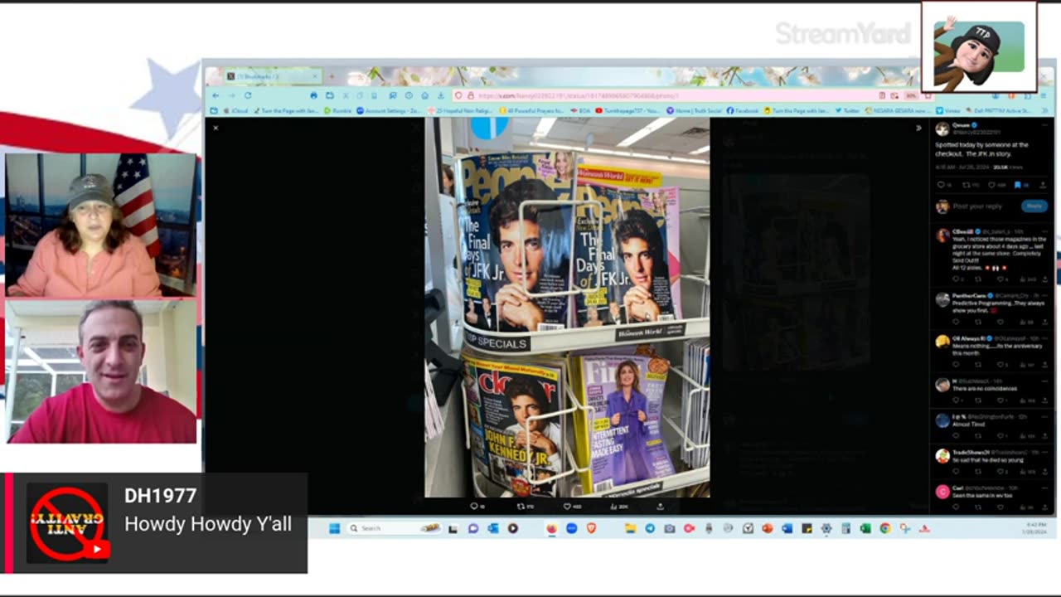Open Brave browser from the taskbar
This screenshot has width=1061, height=597.
tap(591, 528)
